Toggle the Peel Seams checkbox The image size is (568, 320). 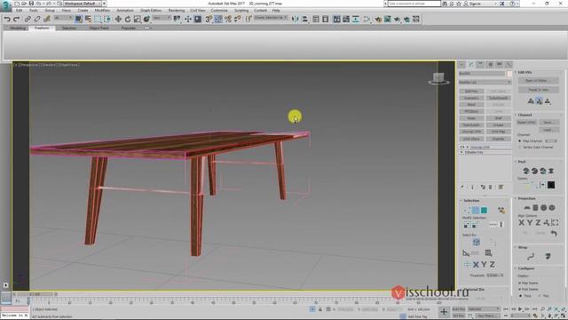point(520,289)
